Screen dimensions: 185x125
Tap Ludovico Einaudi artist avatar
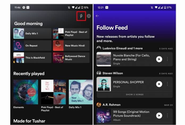coord(99,48)
